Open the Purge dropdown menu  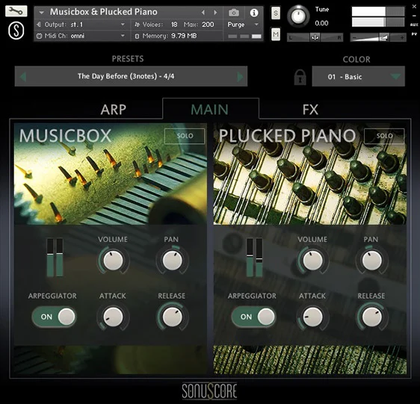(x=243, y=25)
